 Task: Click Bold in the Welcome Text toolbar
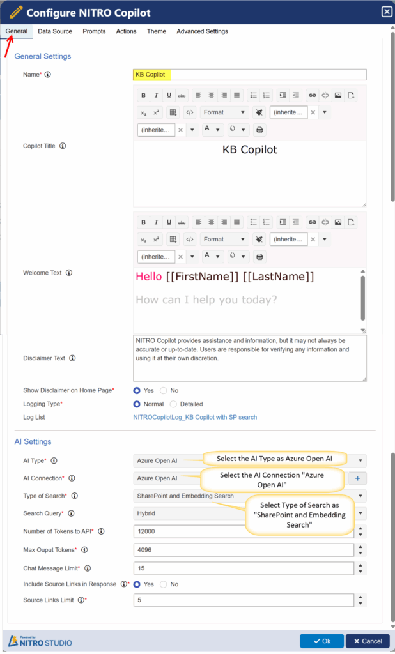coord(143,222)
